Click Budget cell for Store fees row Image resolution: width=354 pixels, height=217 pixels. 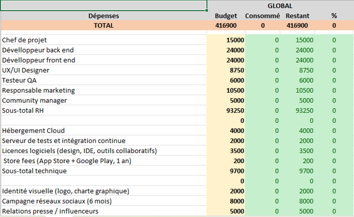(x=226, y=161)
